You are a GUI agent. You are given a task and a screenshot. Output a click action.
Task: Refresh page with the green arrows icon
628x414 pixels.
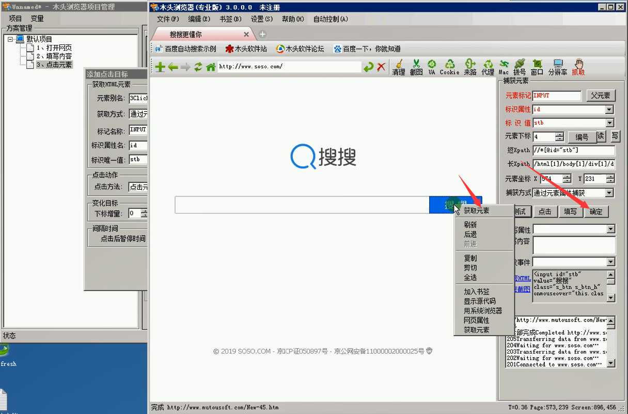coord(198,67)
